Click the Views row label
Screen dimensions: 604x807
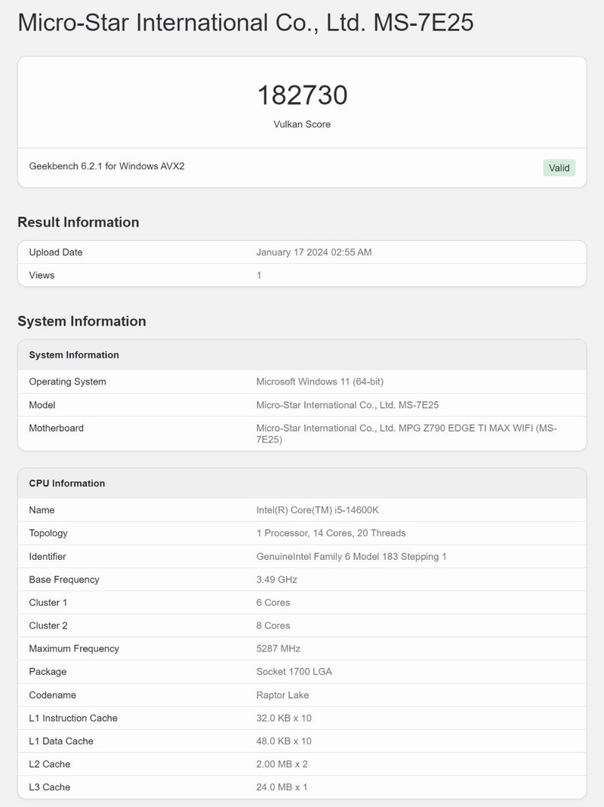(42, 275)
